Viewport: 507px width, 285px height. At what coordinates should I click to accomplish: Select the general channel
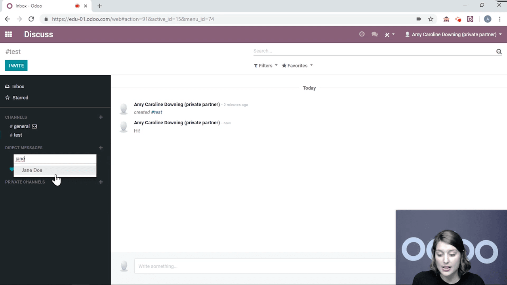pos(21,126)
